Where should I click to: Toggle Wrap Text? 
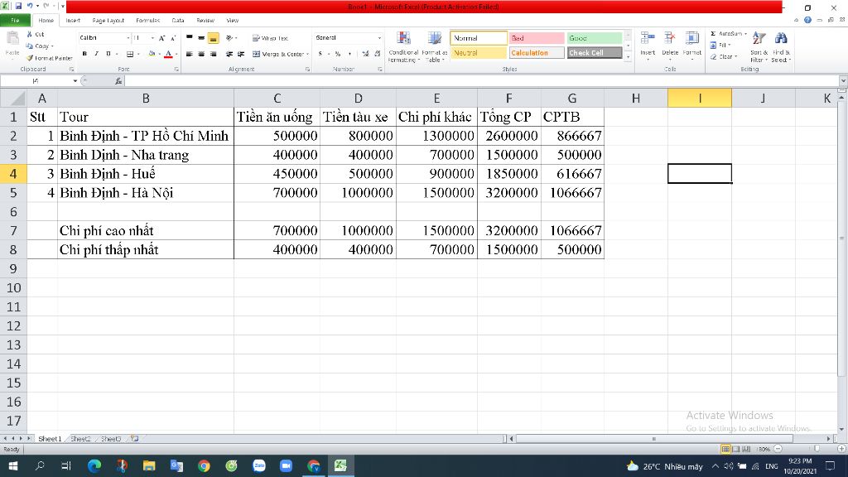[271, 38]
